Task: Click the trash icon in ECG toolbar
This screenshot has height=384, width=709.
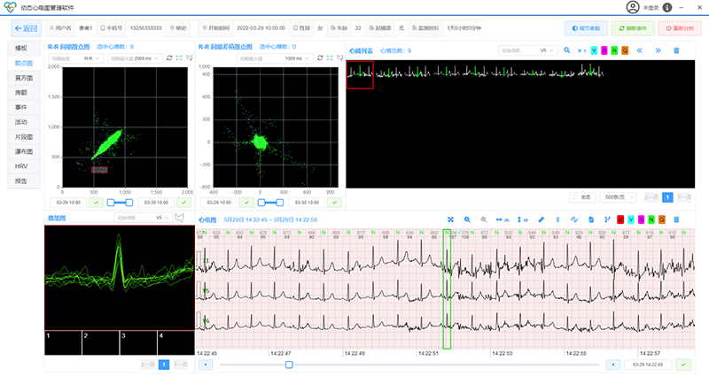Action: pyautogui.click(x=677, y=219)
